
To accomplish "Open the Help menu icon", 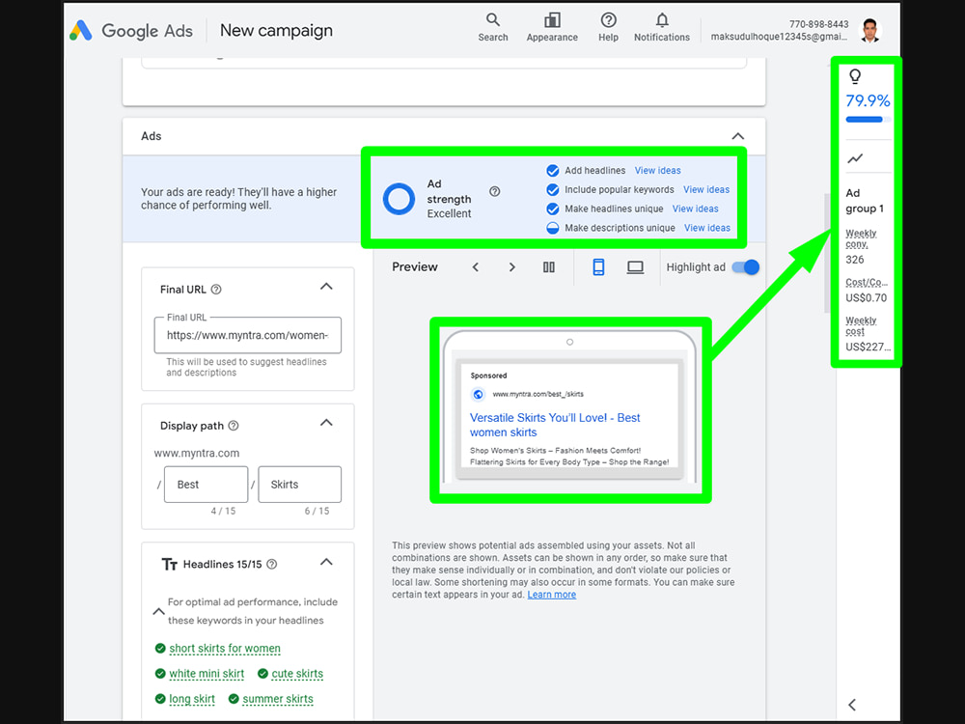I will coord(608,28).
